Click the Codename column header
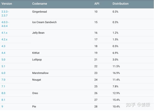 40,4
